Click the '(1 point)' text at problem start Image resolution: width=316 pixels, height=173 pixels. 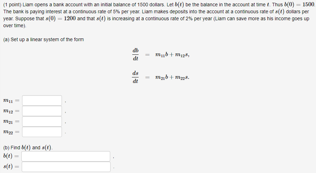(x=12, y=5)
